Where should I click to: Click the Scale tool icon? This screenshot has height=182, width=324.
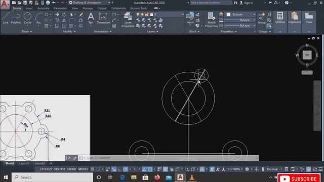pos(64,26)
